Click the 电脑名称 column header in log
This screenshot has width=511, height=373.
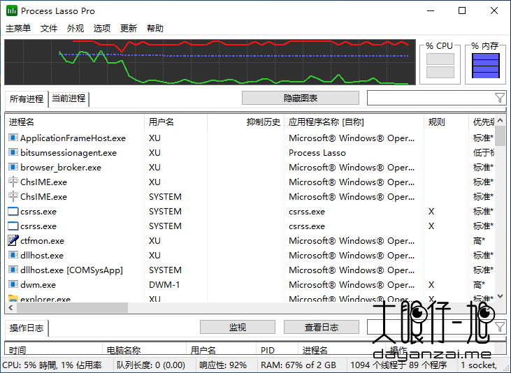coord(144,349)
